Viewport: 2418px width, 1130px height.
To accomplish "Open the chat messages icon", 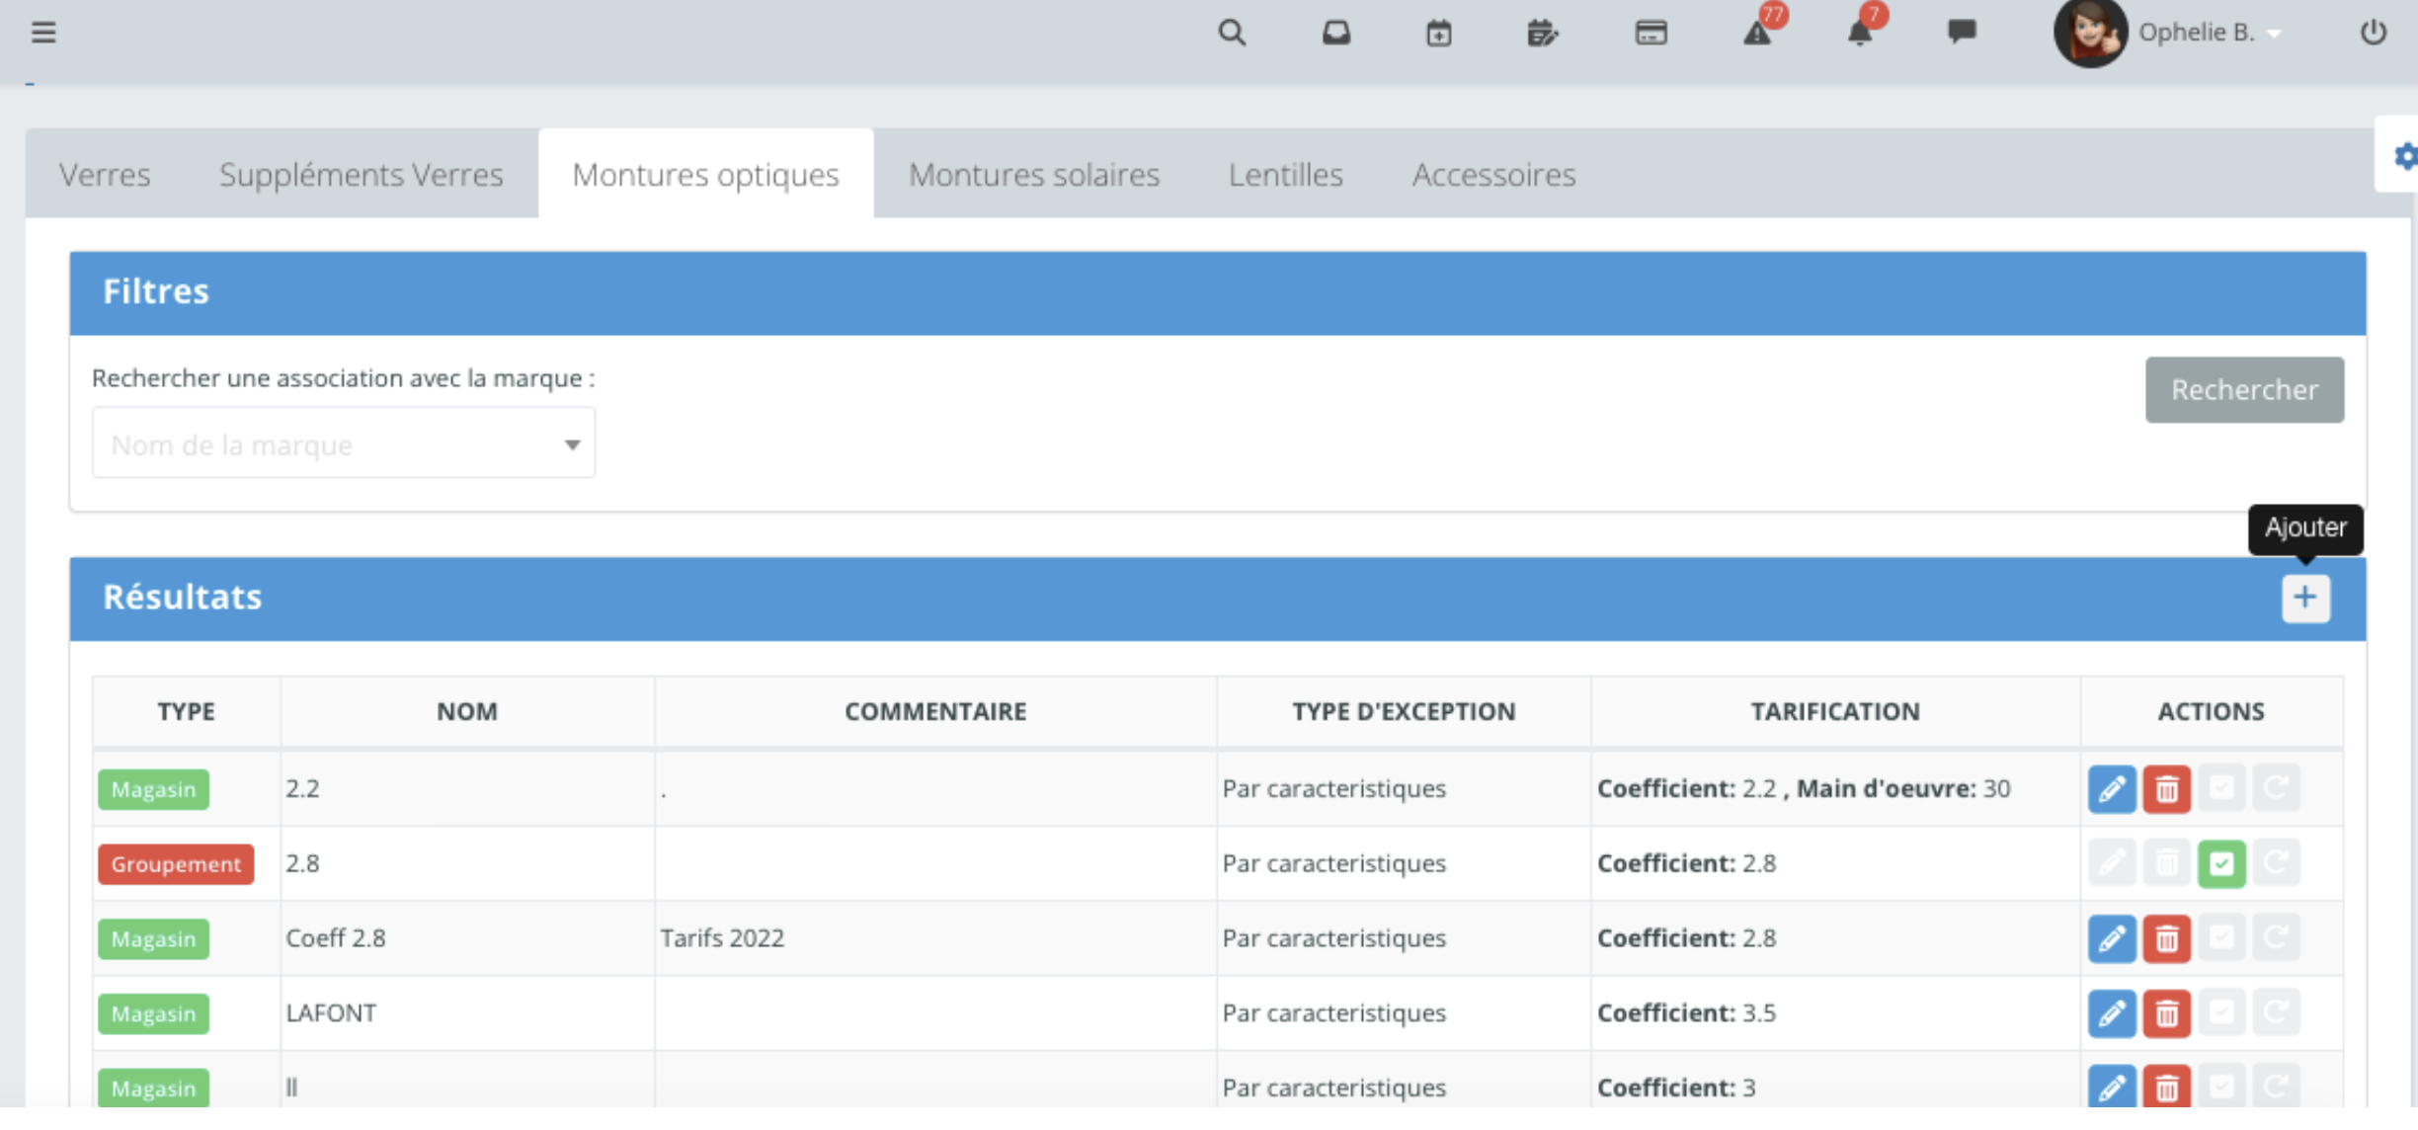I will pyautogui.click(x=1962, y=32).
